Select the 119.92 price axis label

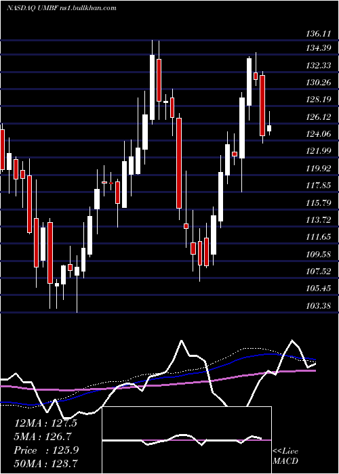point(319,168)
